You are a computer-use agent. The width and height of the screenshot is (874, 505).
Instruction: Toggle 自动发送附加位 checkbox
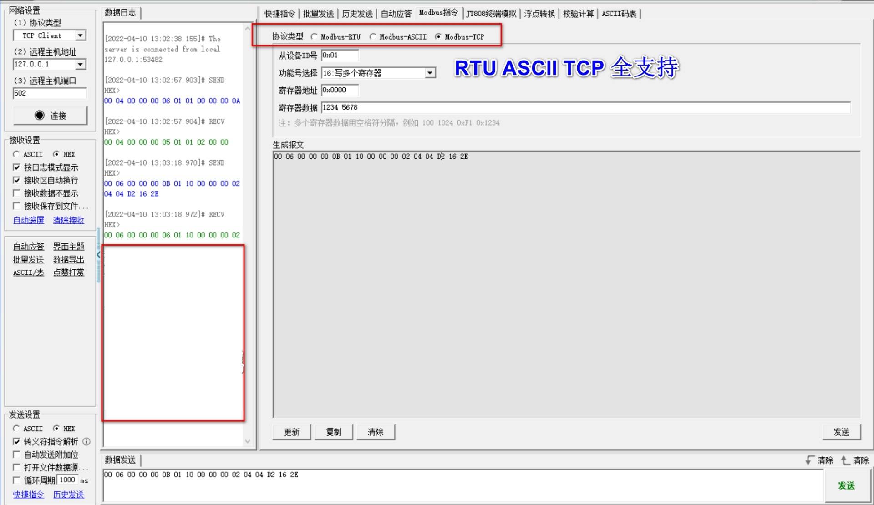[x=15, y=454]
